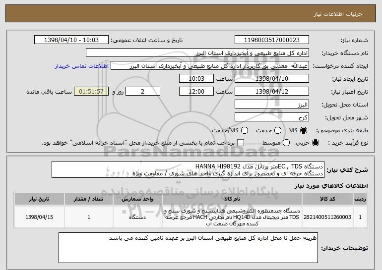Click the validity time field 12:00
382x270 pixels.
click(x=196, y=92)
